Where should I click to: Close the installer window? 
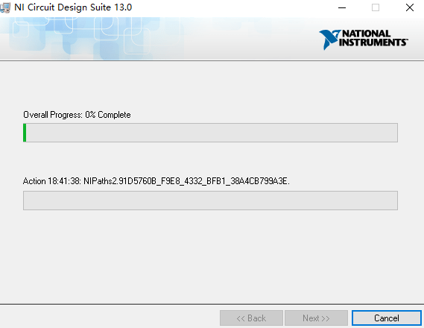(x=410, y=7)
